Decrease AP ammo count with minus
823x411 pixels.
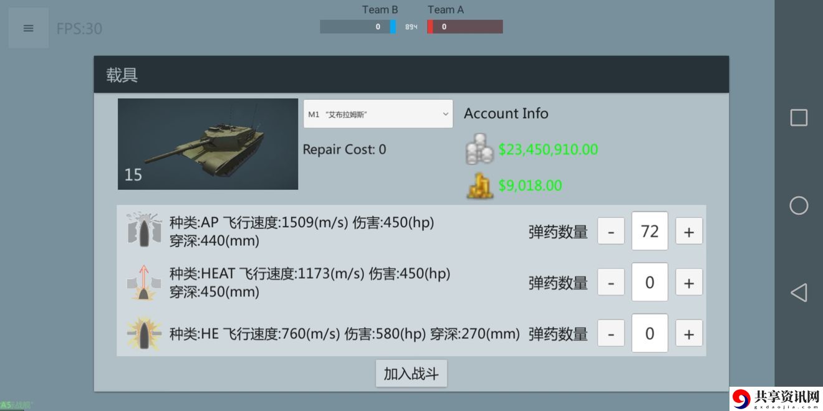click(x=611, y=231)
